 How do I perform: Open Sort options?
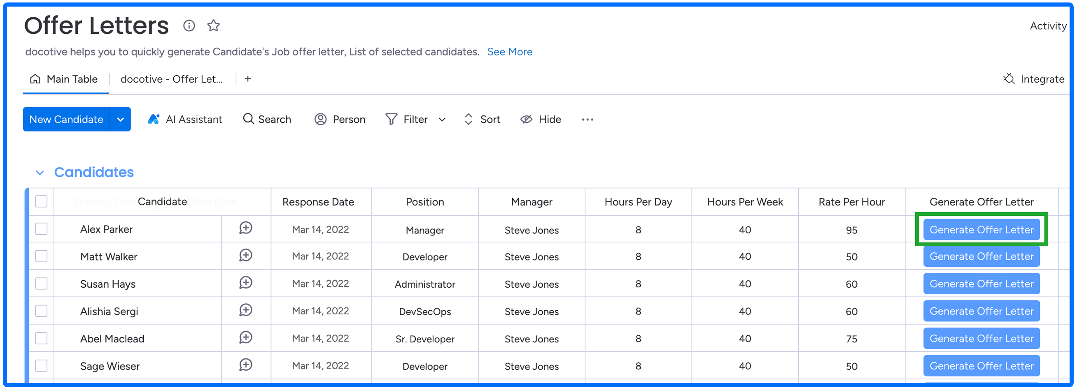[x=482, y=120]
